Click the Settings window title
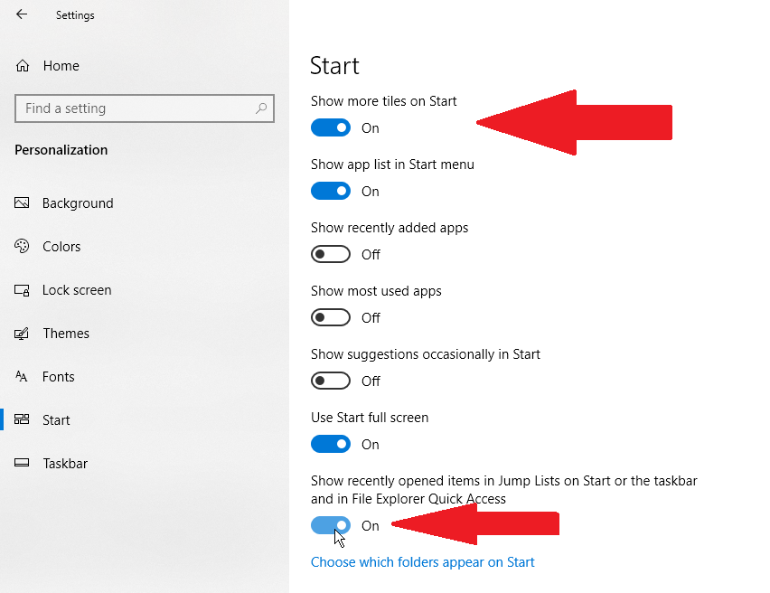770x593 pixels. 75,15
